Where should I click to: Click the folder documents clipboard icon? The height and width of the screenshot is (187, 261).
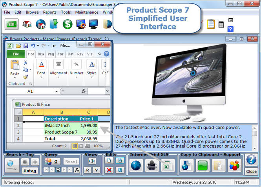point(218,165)
